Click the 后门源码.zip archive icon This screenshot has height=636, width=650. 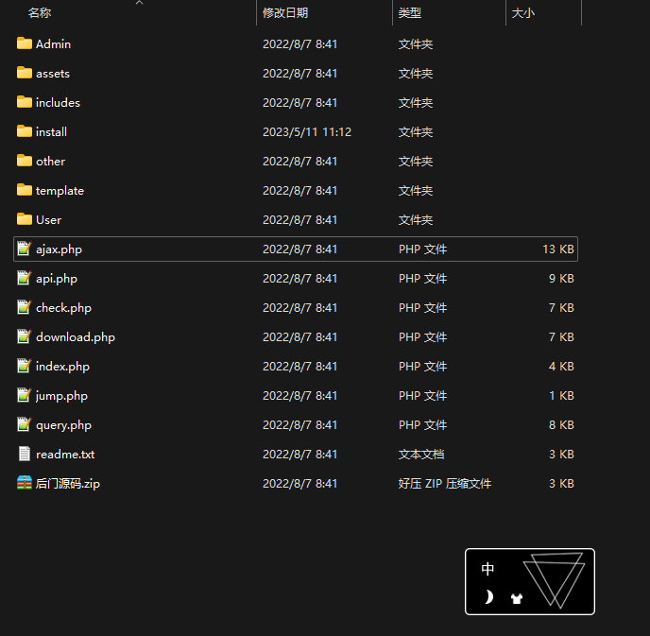coord(25,483)
